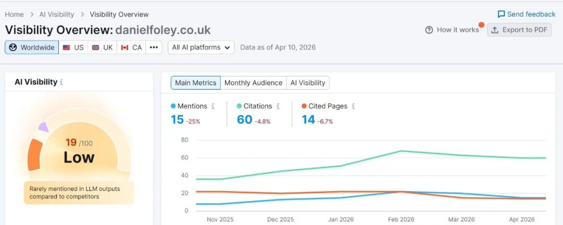
Task: Click the Cited Pages info icon
Action: click(353, 106)
